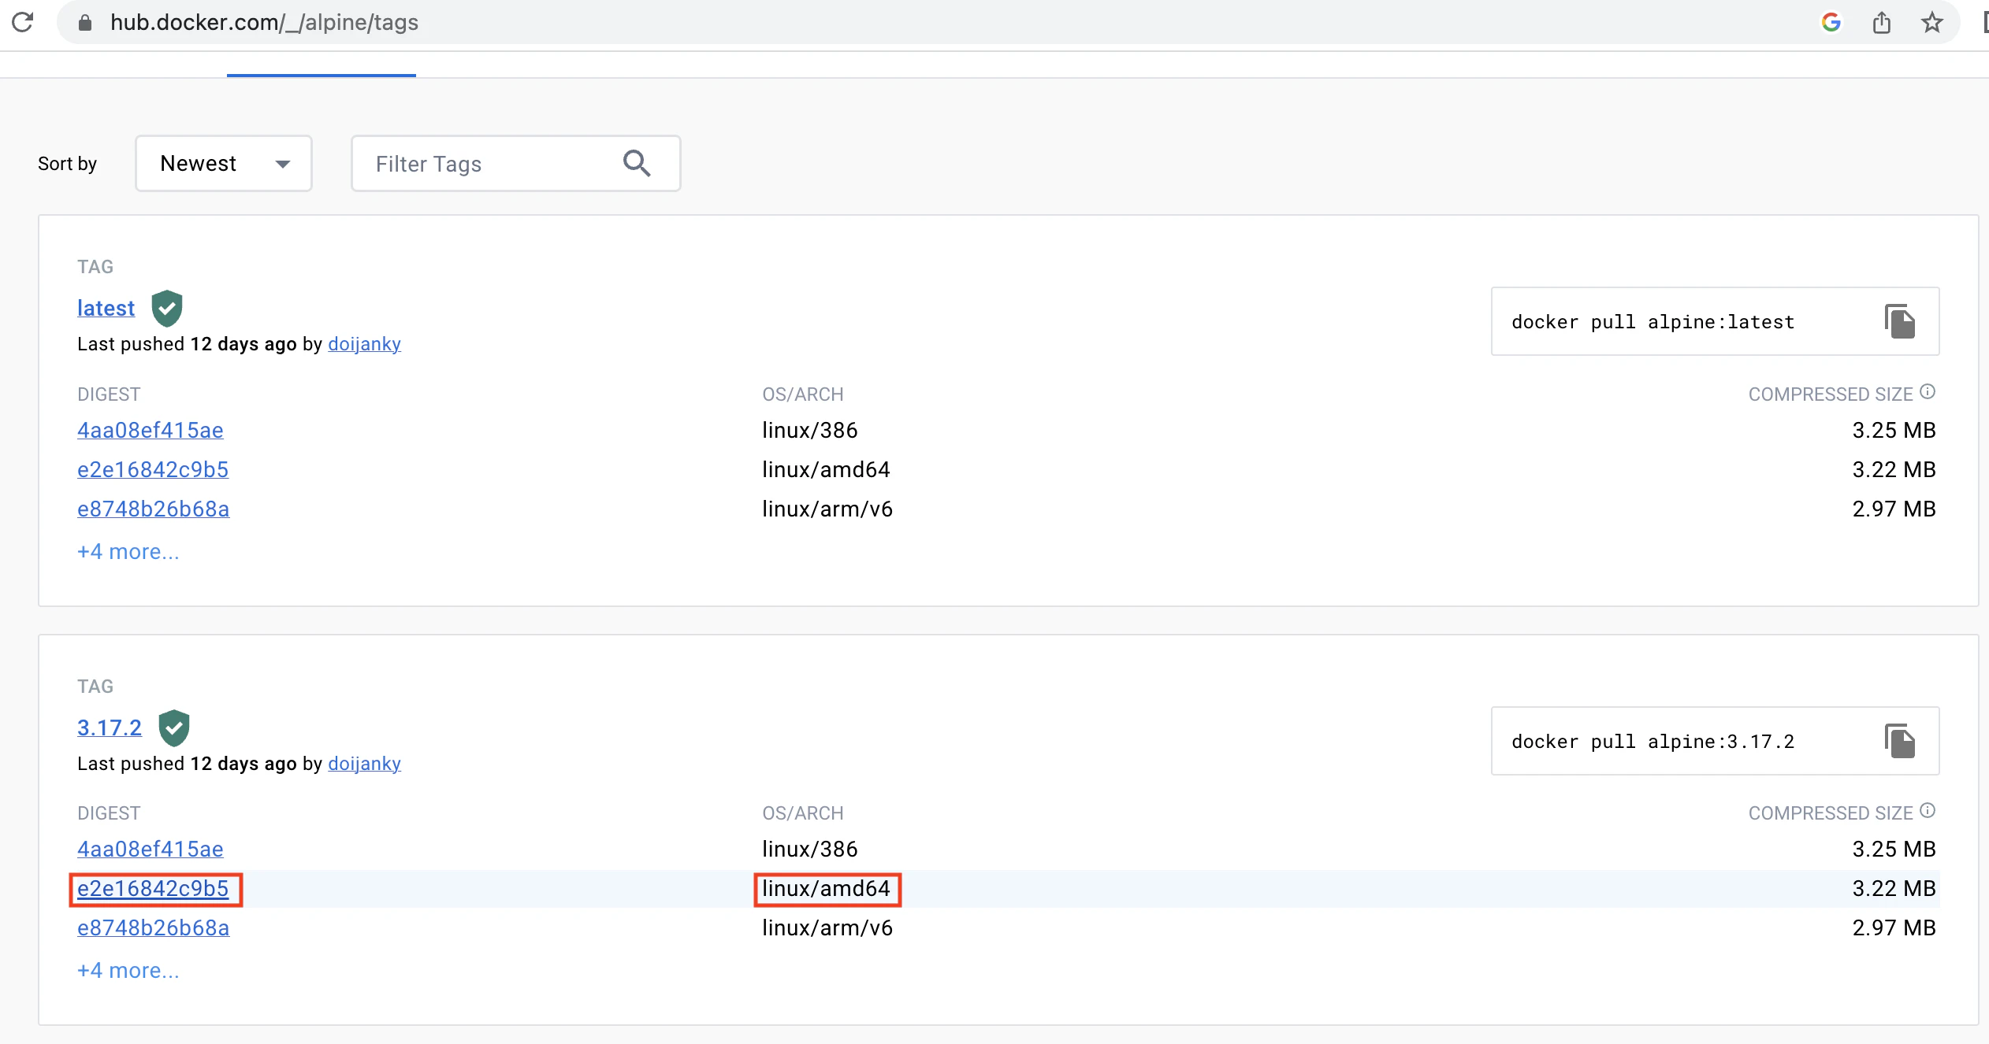Image resolution: width=1989 pixels, height=1044 pixels.
Task: Click 3.22 MB size in 3.17.2 card
Action: coord(1894,889)
